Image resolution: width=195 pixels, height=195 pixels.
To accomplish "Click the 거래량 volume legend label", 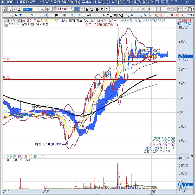I will coord(11,157).
